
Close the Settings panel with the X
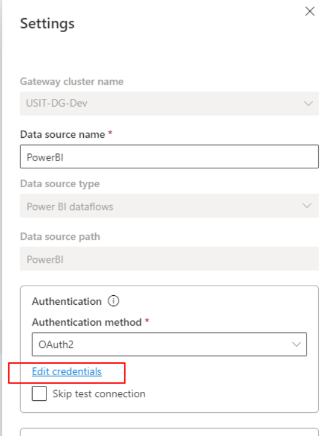pos(309,11)
